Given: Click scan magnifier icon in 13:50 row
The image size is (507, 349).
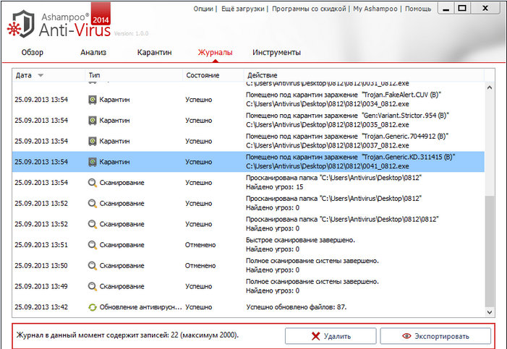Looking at the screenshot, I should [93, 266].
